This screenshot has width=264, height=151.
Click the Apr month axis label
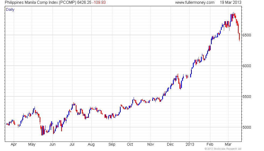pyautogui.click(x=14, y=145)
